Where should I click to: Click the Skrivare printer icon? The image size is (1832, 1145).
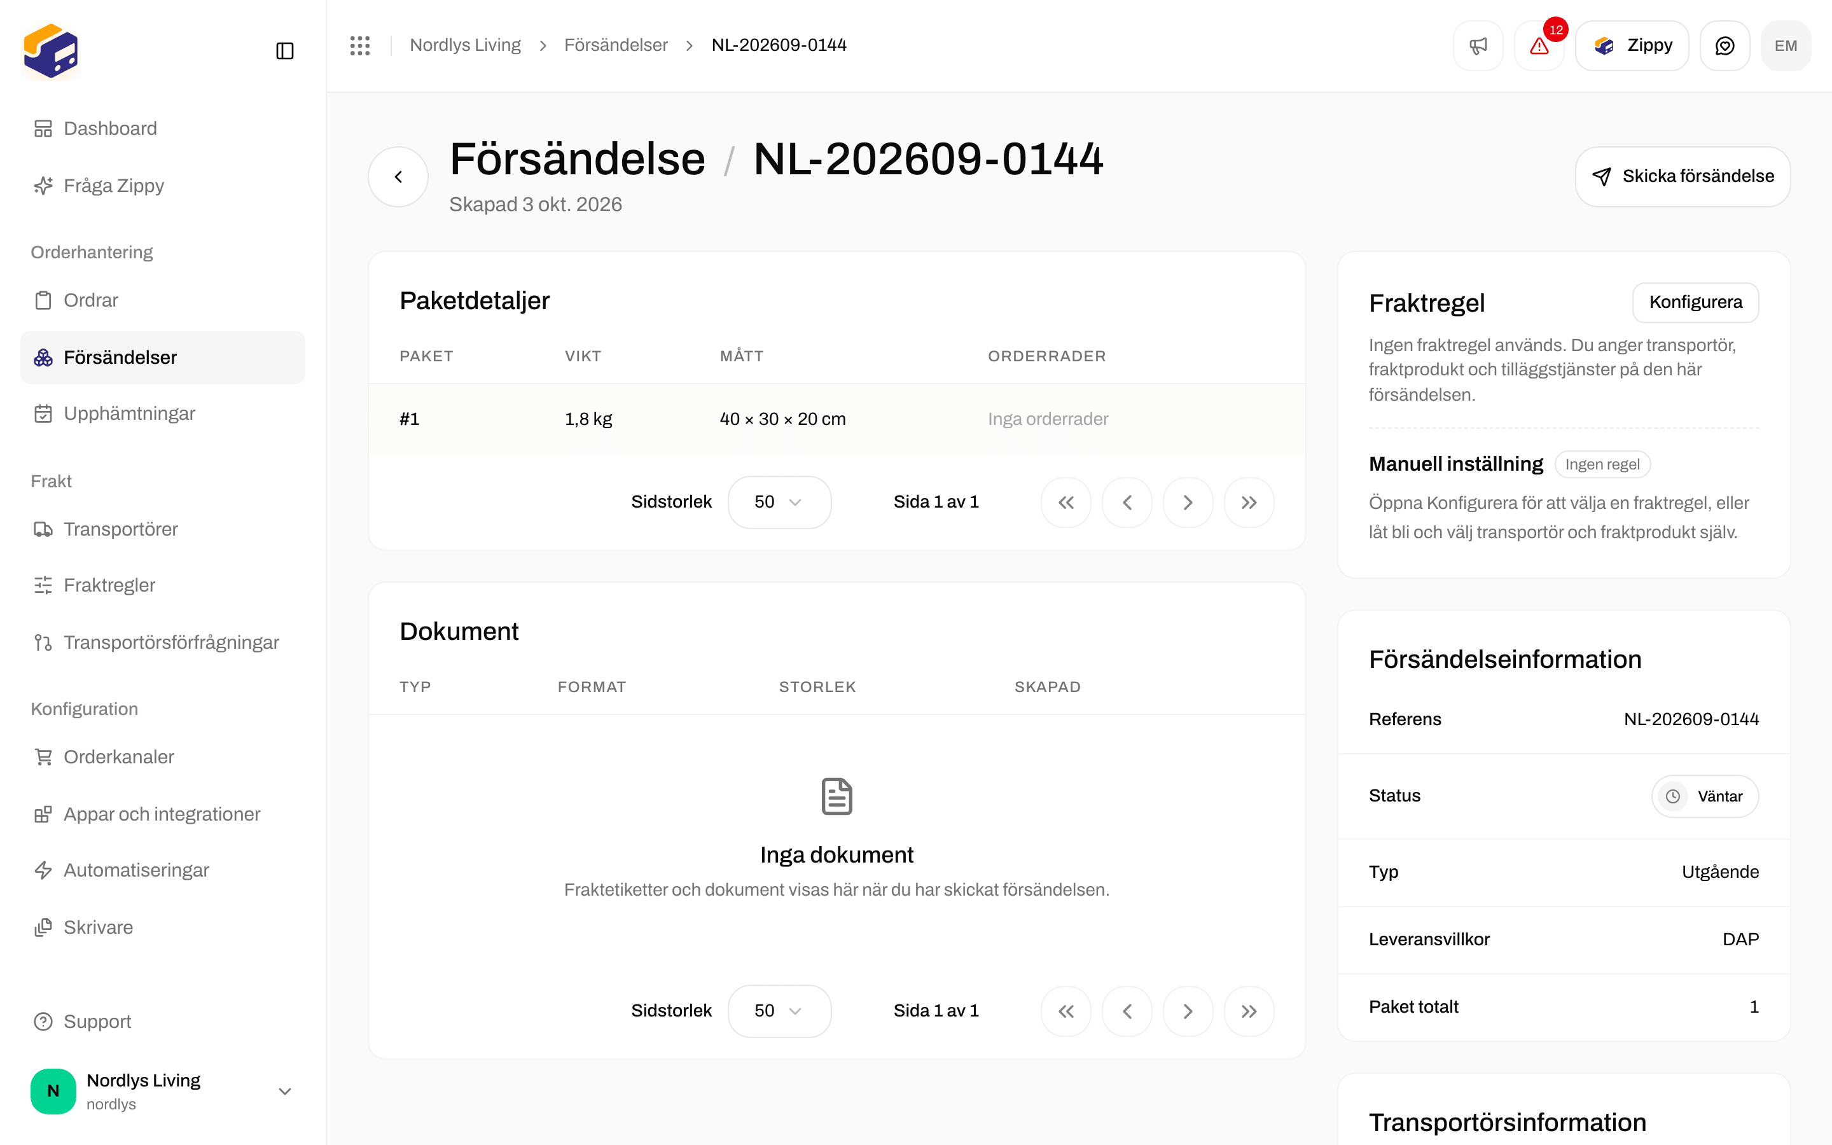(43, 927)
